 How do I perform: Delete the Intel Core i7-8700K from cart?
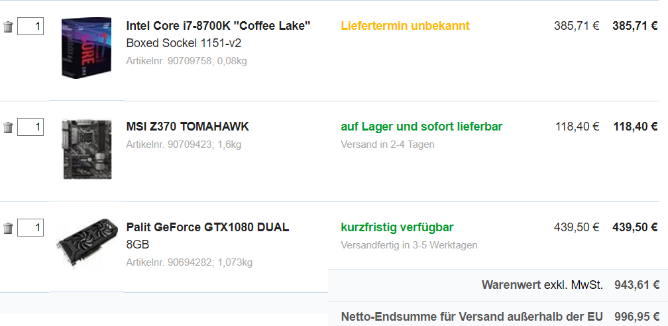coord(8,27)
